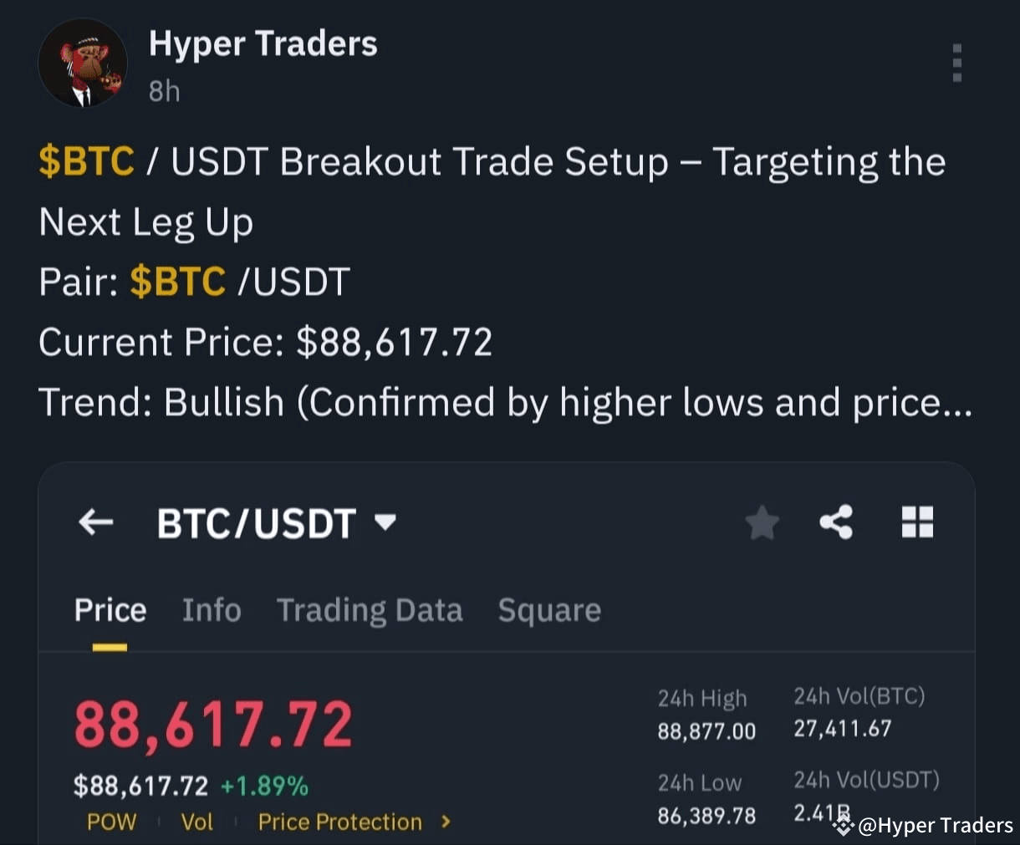Enable Price Protection
Viewport: 1020px width, 845px height.
tap(339, 822)
